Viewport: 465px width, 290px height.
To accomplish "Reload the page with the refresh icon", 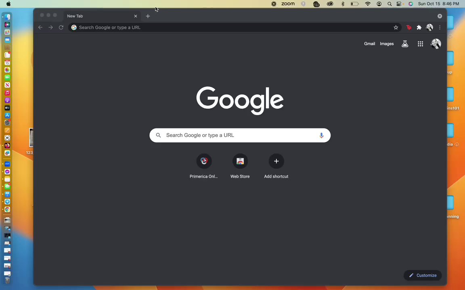I will tap(61, 27).
